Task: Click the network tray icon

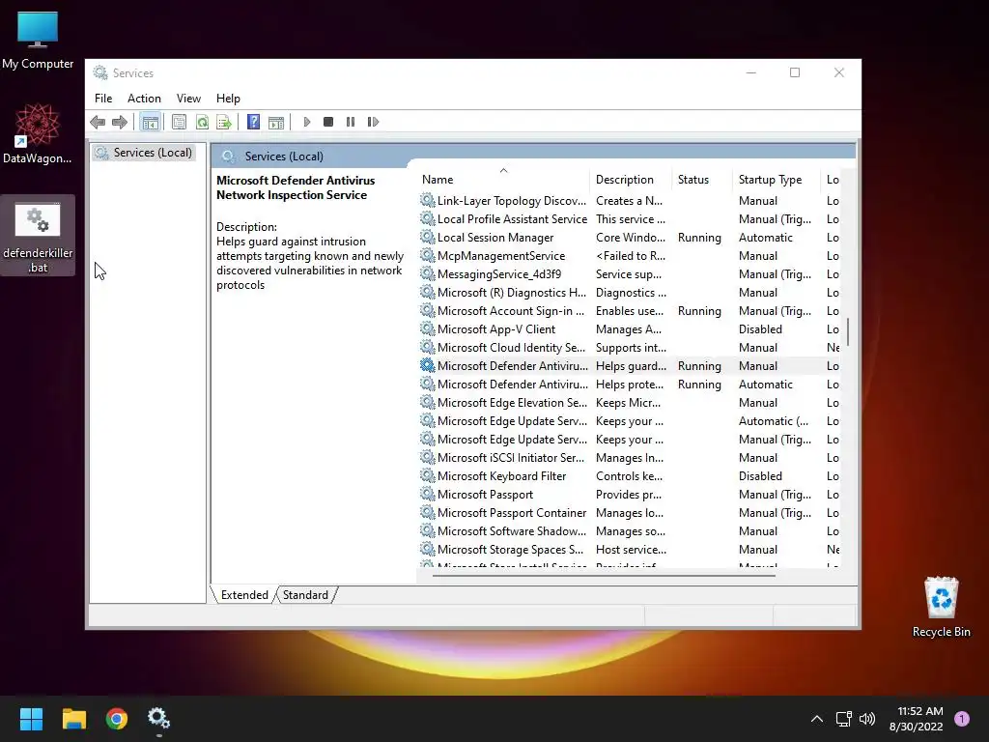Action: (843, 719)
